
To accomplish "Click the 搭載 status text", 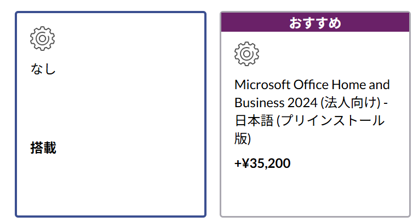I will click(x=43, y=148).
